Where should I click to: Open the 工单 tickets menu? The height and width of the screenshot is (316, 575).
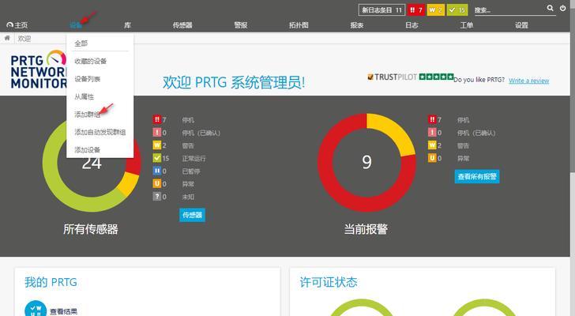[467, 25]
